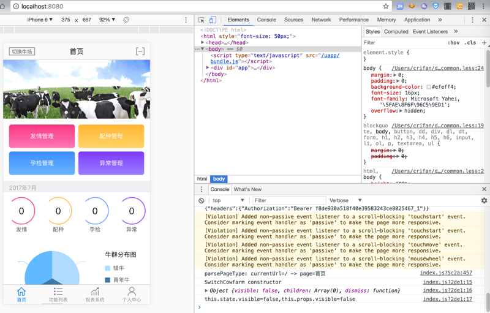Open the 92% zoom dropdown
This screenshot has height=313, width=490.
107,20
